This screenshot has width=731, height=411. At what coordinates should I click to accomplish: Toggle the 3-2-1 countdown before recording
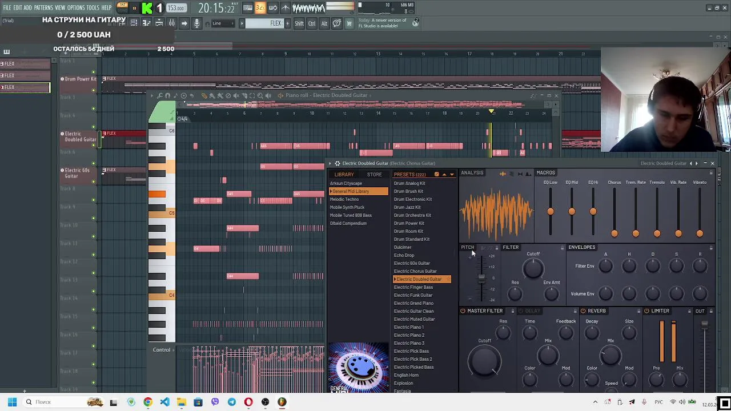[x=260, y=8]
